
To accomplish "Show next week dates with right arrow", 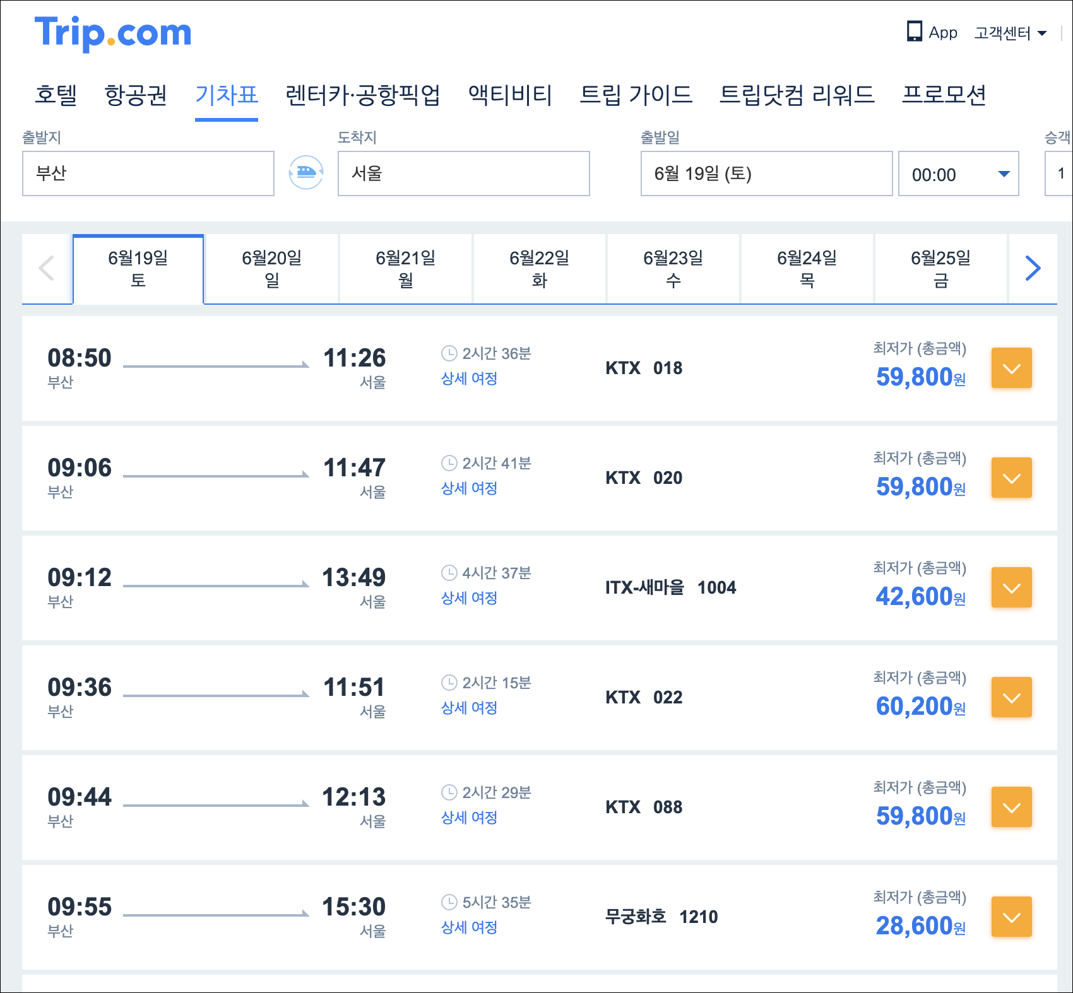I will (1033, 268).
